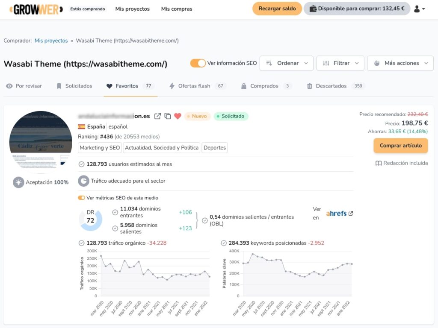Copy the domain with the copy icon

(x=168, y=116)
